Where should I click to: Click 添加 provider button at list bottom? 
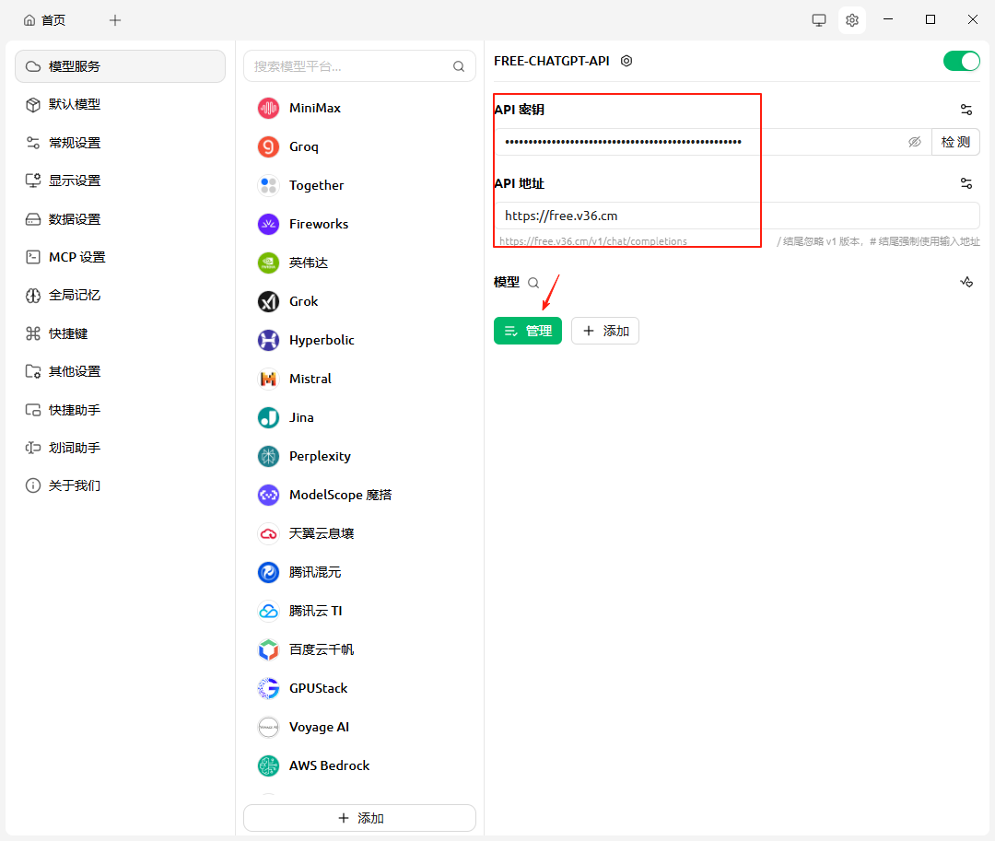tap(360, 818)
